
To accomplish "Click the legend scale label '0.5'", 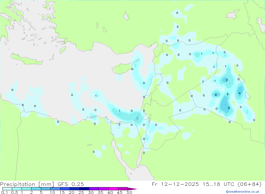I will pyautogui.click(x=14, y=192).
